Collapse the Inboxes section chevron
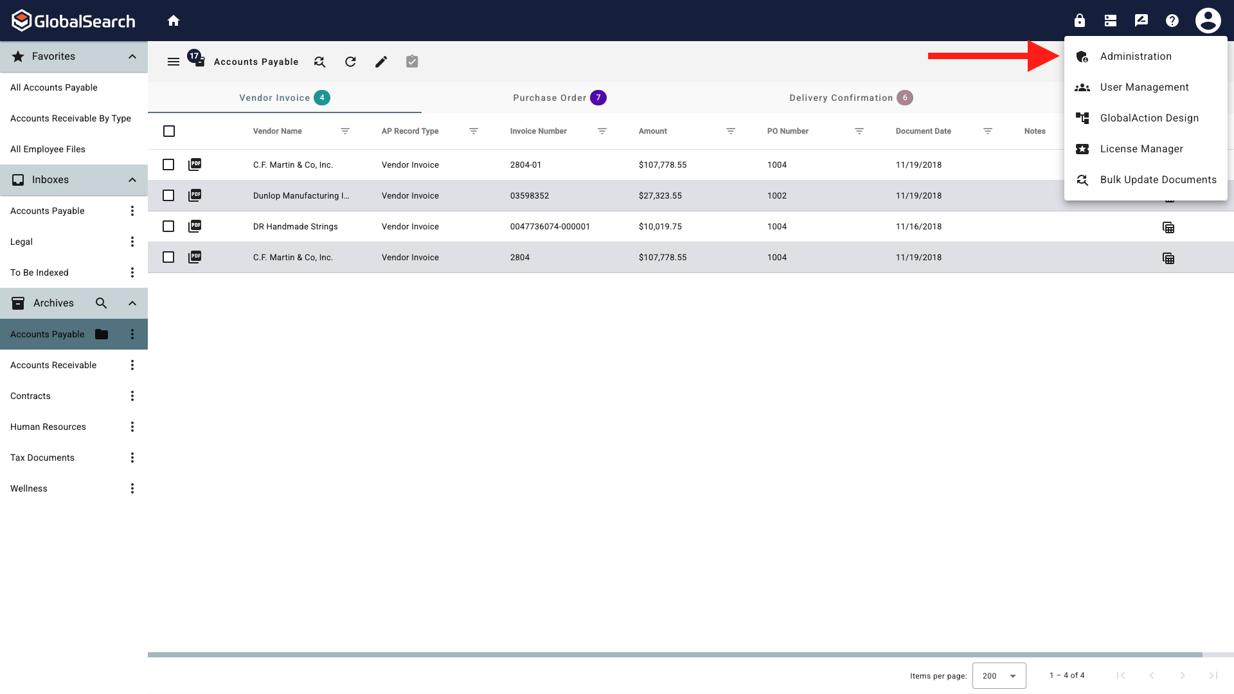This screenshot has height=694, width=1234. point(132,180)
